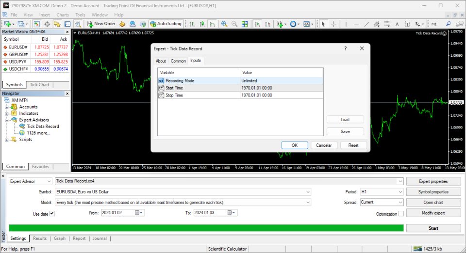Open the Spread dropdown

[382, 202]
